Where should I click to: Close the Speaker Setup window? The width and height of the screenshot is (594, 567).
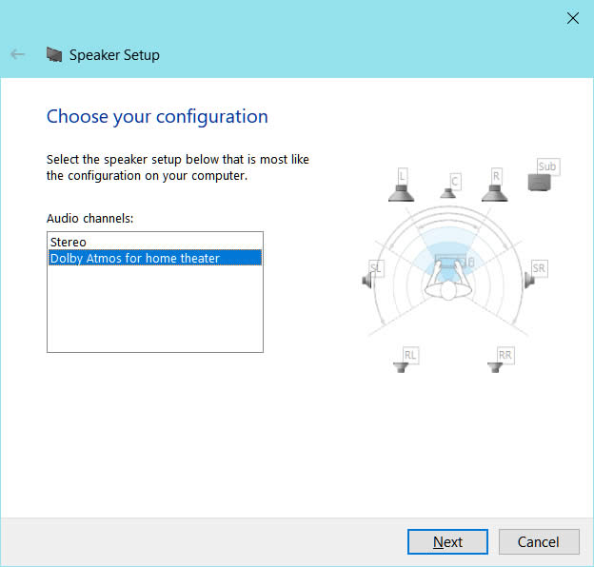[572, 17]
